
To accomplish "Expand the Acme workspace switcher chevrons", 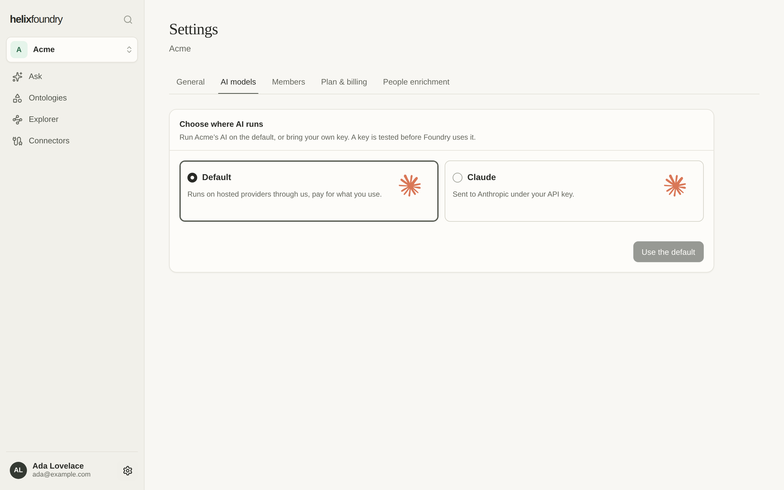I will pos(129,50).
